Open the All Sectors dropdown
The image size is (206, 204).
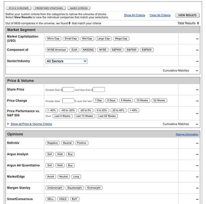(x=66, y=61)
